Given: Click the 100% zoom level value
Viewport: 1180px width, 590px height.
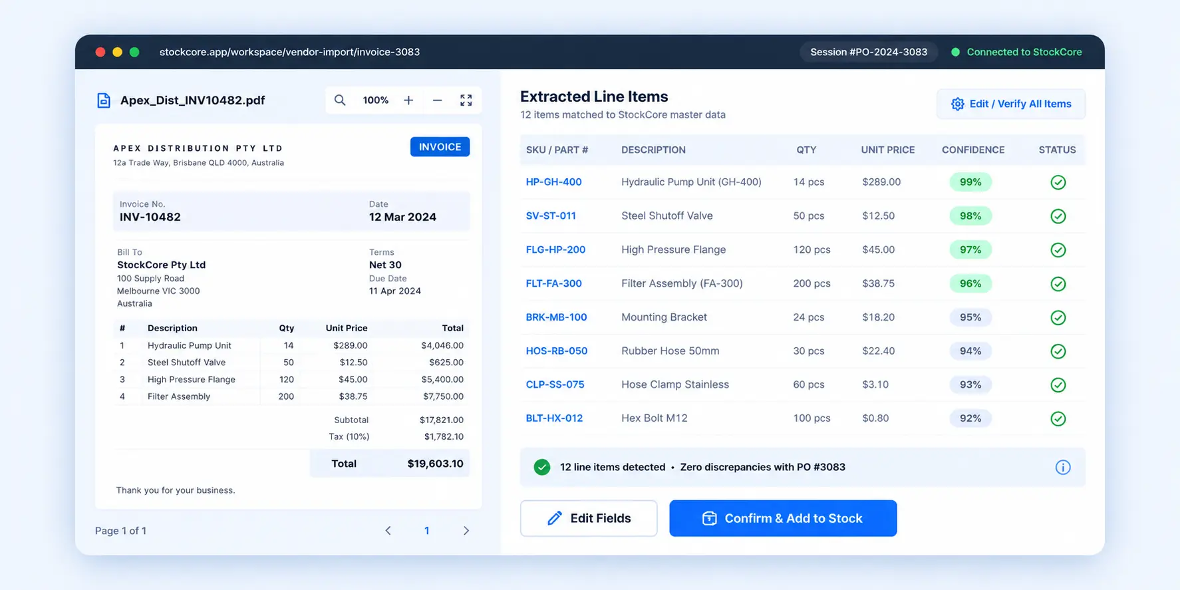Looking at the screenshot, I should [x=375, y=100].
